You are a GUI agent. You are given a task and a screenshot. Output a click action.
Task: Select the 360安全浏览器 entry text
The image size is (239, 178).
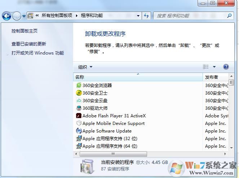point(97,85)
